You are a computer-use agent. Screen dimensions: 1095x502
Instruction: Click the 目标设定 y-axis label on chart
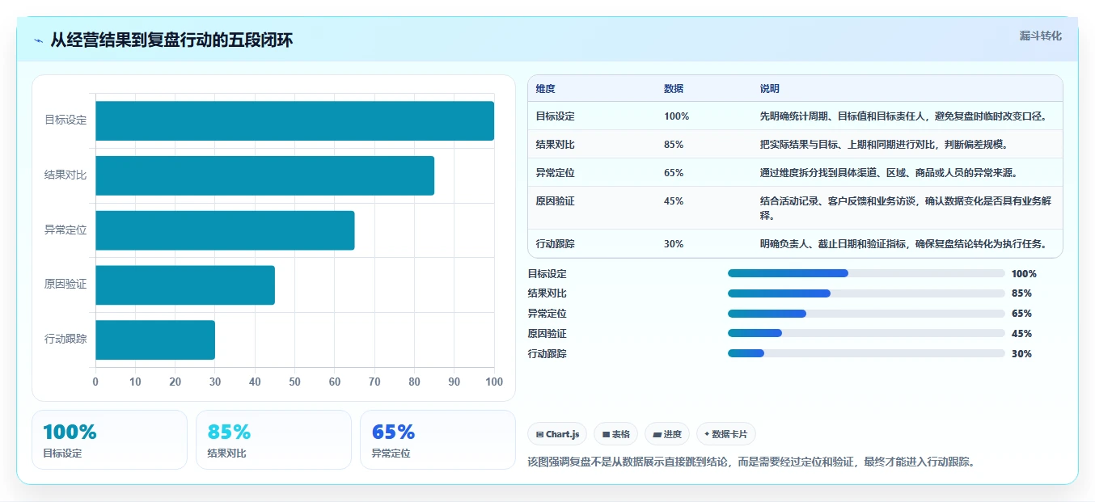[66, 120]
